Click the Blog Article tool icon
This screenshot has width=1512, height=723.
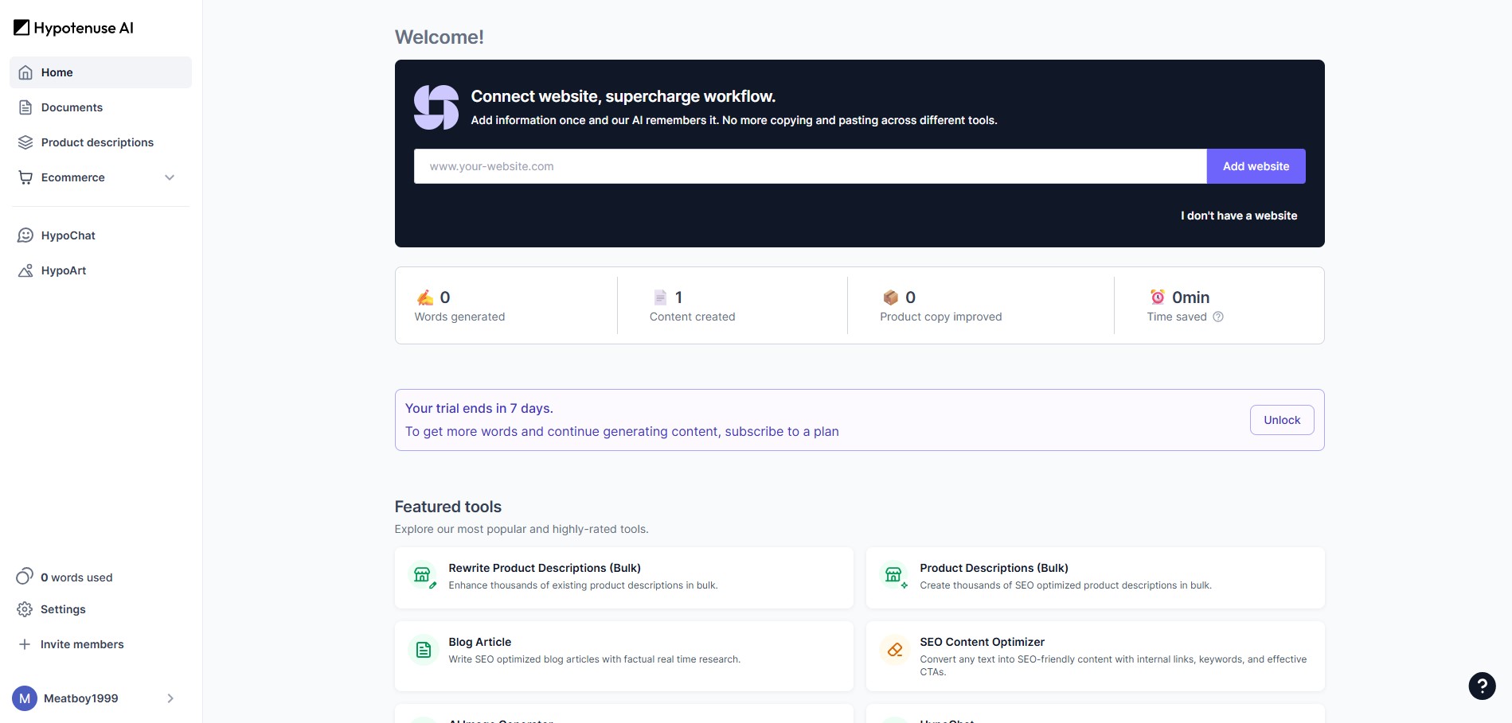[424, 650]
